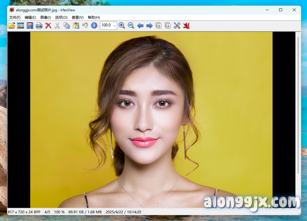Click the Cut scissors icon
307x221 pixels.
(x=57, y=26)
